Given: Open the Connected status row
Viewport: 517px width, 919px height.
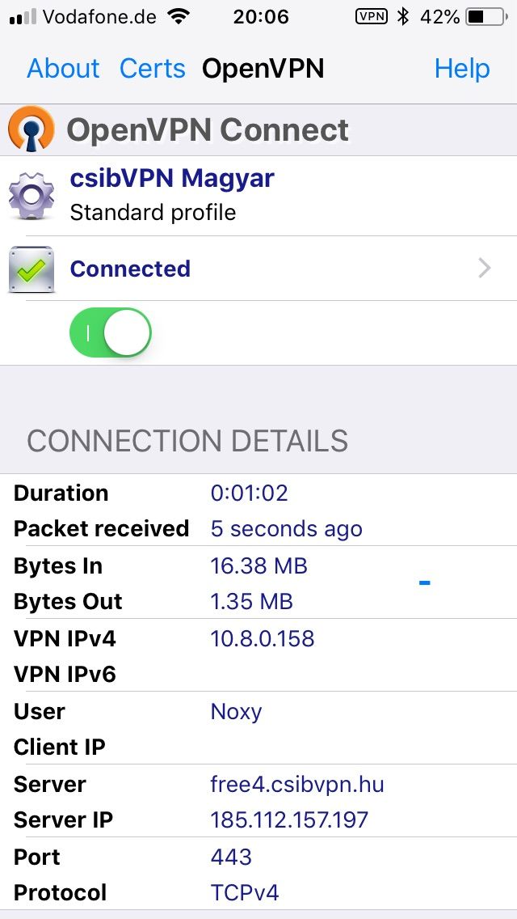Looking at the screenshot, I should click(258, 269).
